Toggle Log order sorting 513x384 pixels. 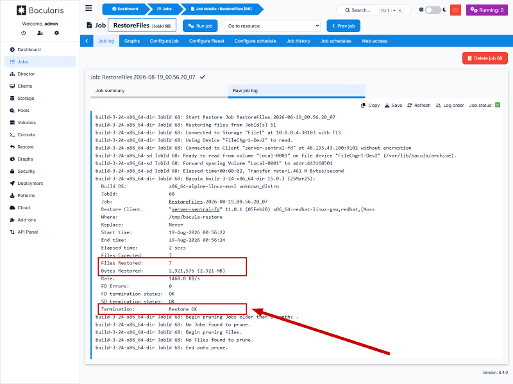(x=450, y=105)
